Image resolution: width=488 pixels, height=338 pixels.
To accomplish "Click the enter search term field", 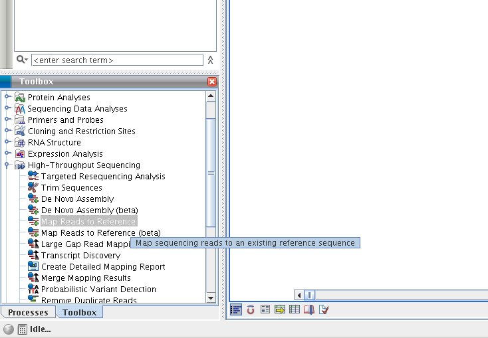I will [117, 60].
